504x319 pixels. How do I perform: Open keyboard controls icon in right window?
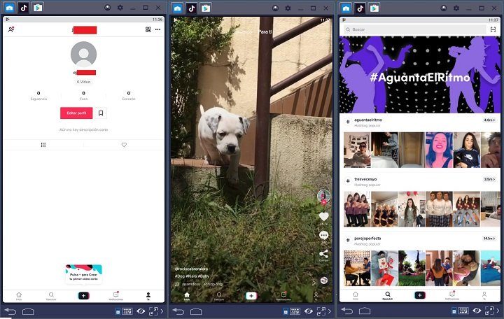(x=463, y=311)
